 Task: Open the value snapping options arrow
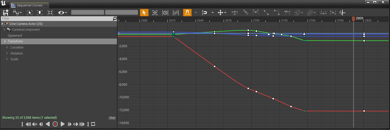coord(212,12)
